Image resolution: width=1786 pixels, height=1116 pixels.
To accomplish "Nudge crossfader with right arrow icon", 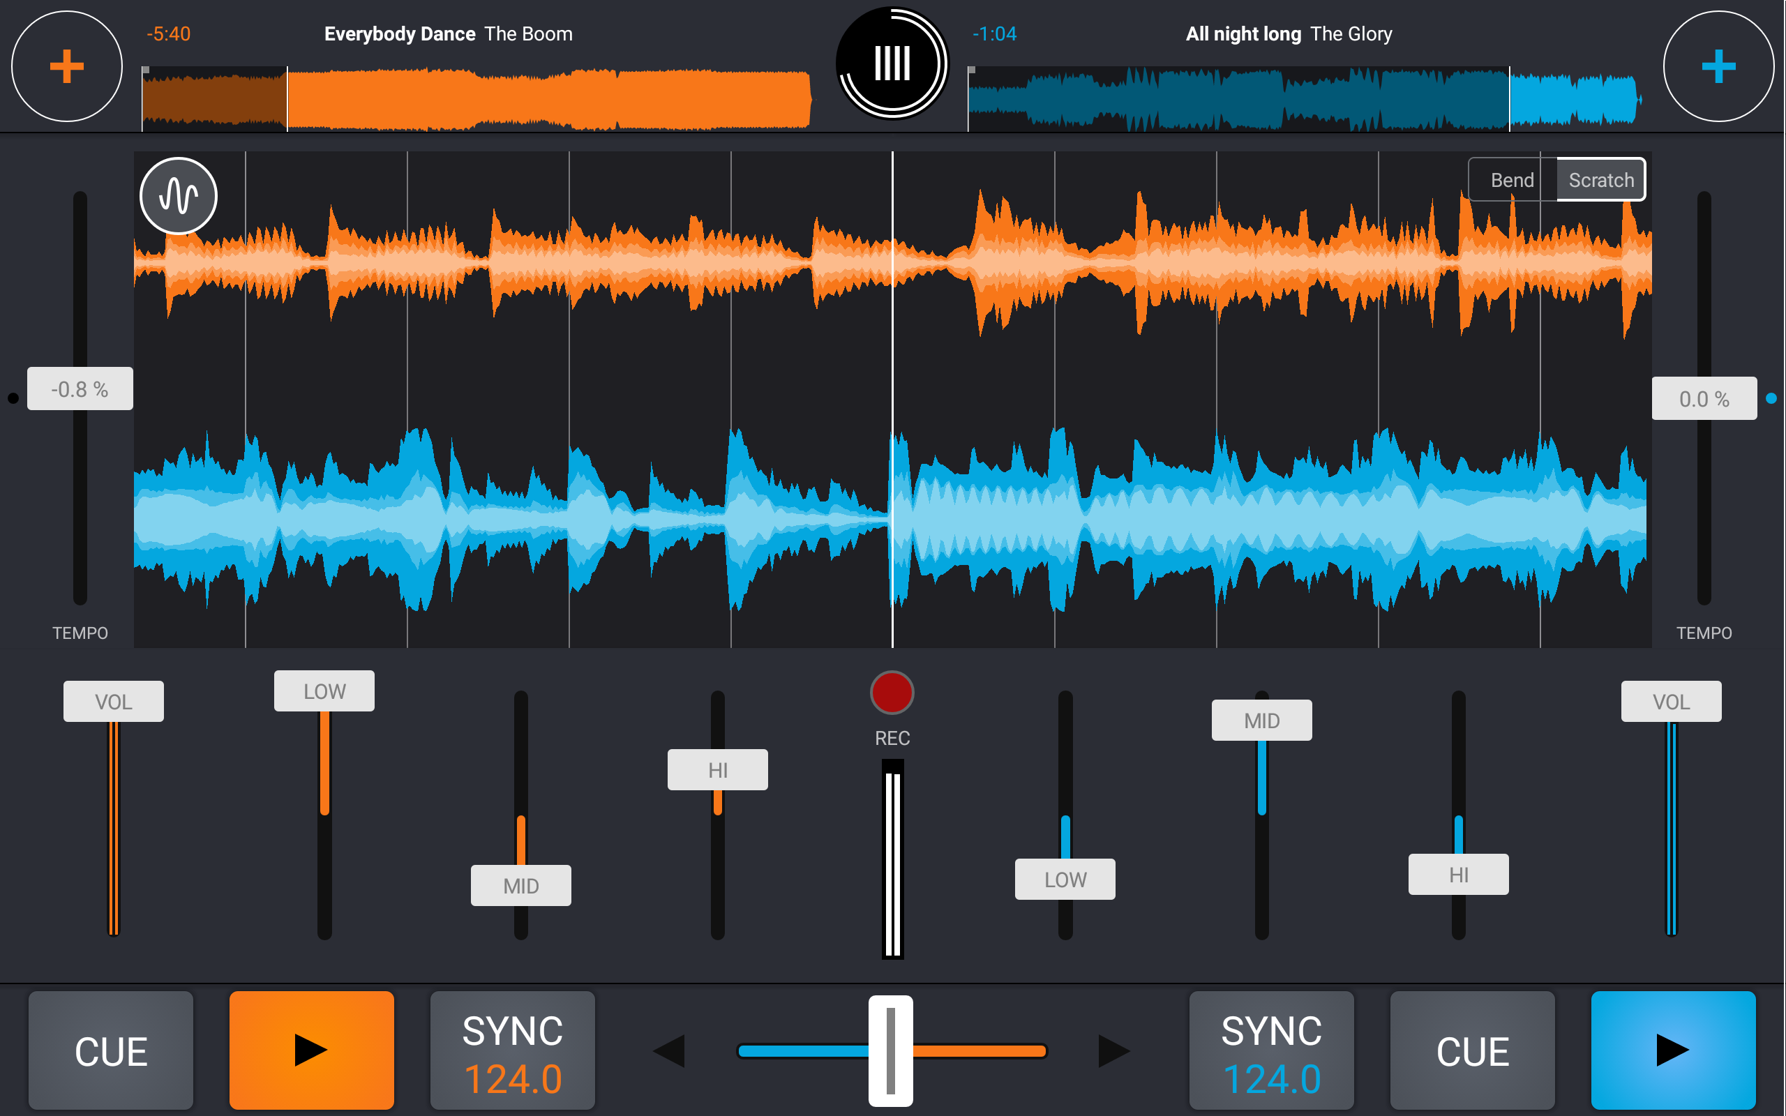I will pyautogui.click(x=1113, y=1050).
